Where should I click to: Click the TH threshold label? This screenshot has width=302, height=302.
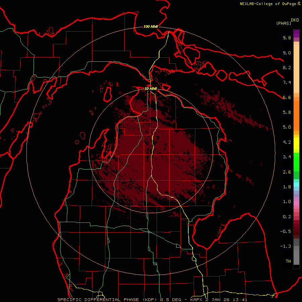point(288,261)
